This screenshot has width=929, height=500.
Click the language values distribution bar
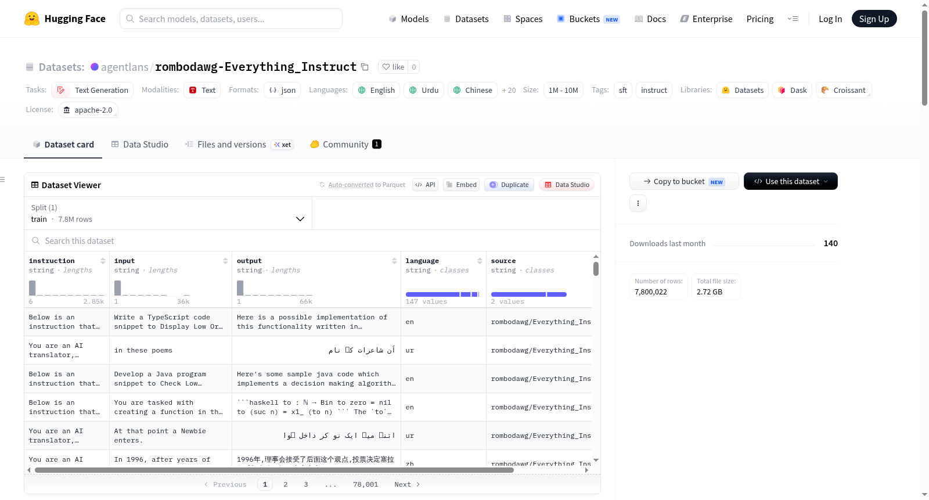pyautogui.click(x=442, y=294)
